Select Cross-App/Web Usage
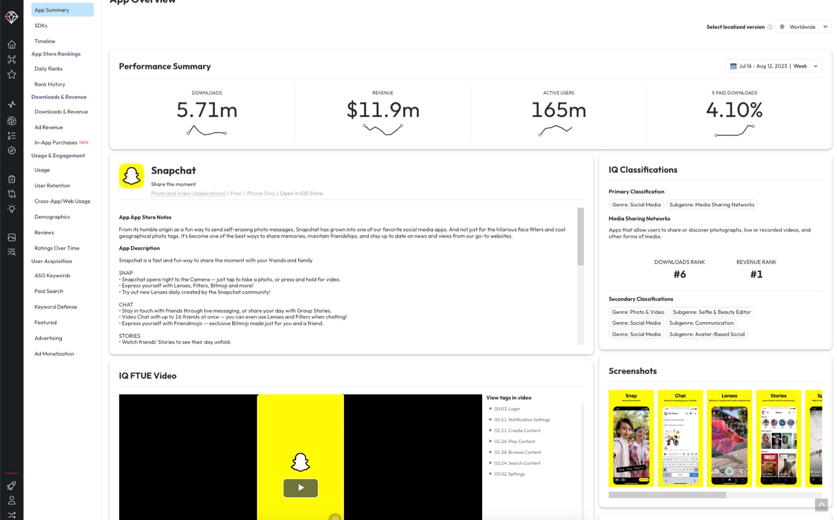 62,202
